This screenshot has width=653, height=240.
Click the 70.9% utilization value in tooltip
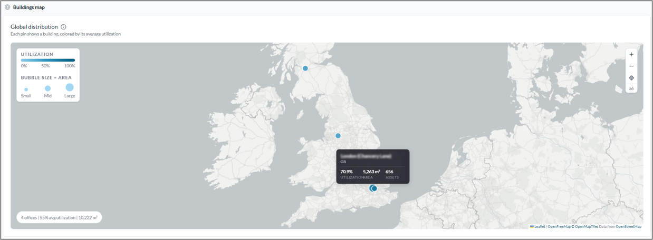point(347,172)
